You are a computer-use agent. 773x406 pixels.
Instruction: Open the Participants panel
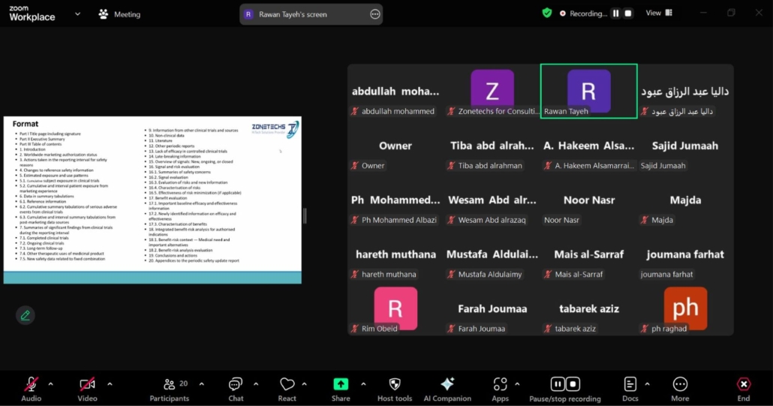[170, 387]
